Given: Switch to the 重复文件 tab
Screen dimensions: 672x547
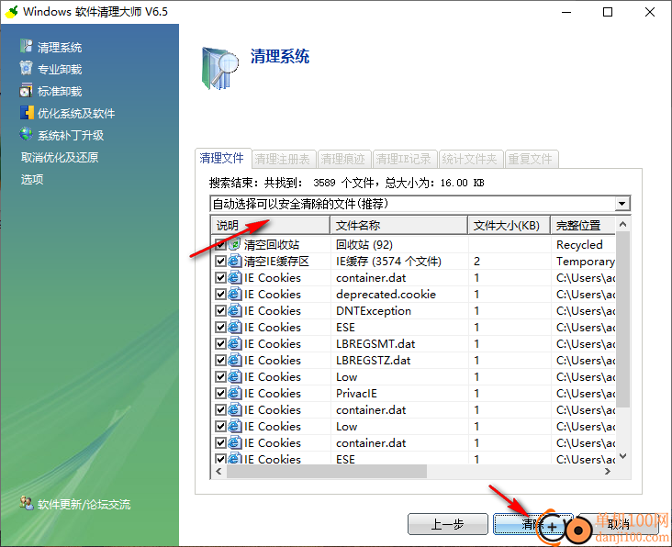Looking at the screenshot, I should pyautogui.click(x=531, y=160).
